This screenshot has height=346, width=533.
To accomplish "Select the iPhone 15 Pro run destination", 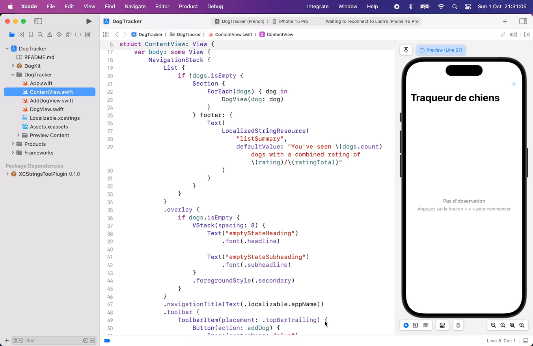I will pyautogui.click(x=293, y=21).
